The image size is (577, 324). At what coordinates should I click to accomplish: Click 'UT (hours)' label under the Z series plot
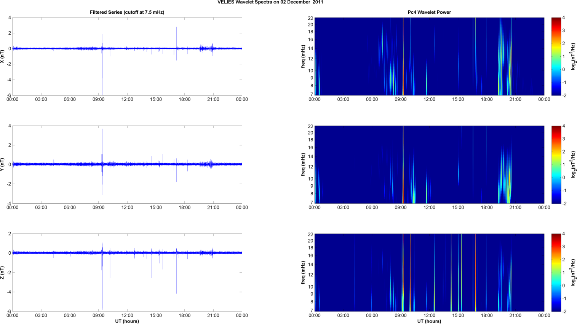(x=127, y=321)
